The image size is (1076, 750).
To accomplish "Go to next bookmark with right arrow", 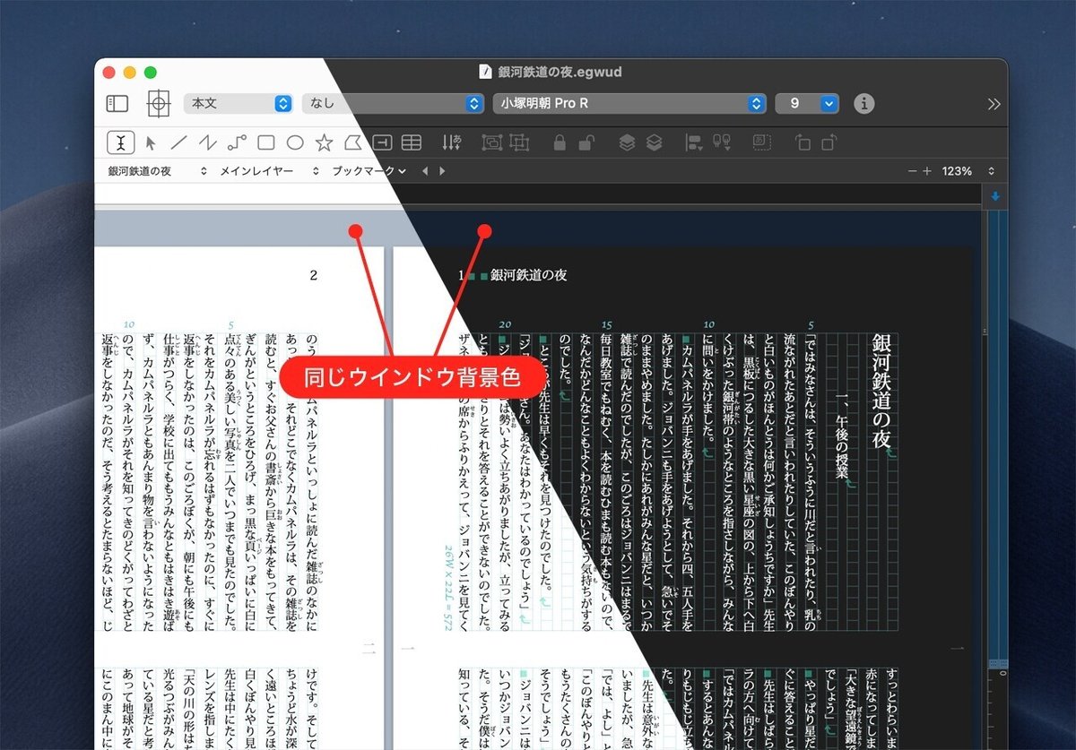I will coord(441,170).
